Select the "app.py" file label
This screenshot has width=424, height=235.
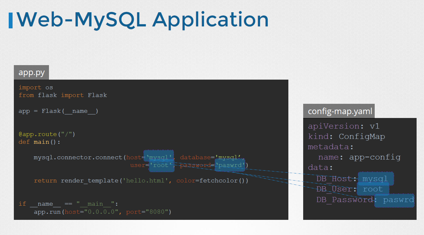pos(31,73)
